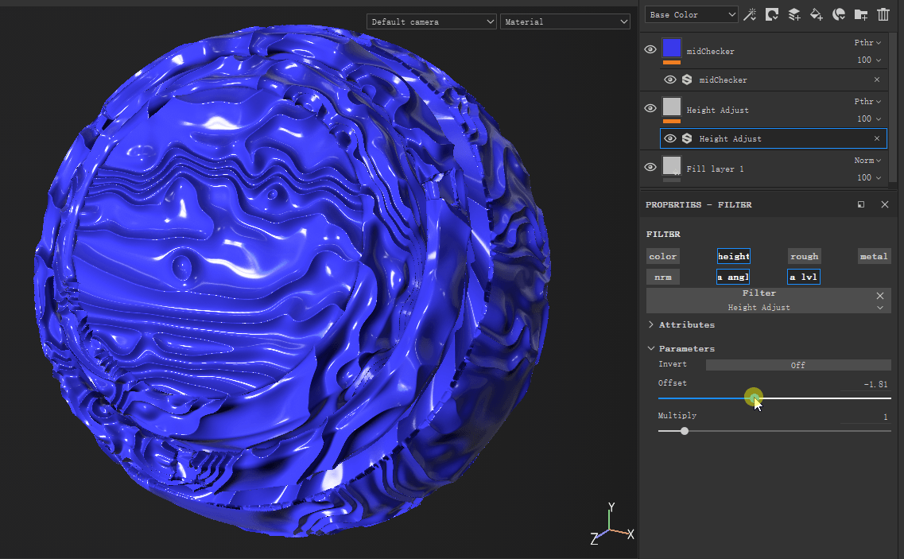
Task: Click the Multiply slider handle
Action: 685,431
